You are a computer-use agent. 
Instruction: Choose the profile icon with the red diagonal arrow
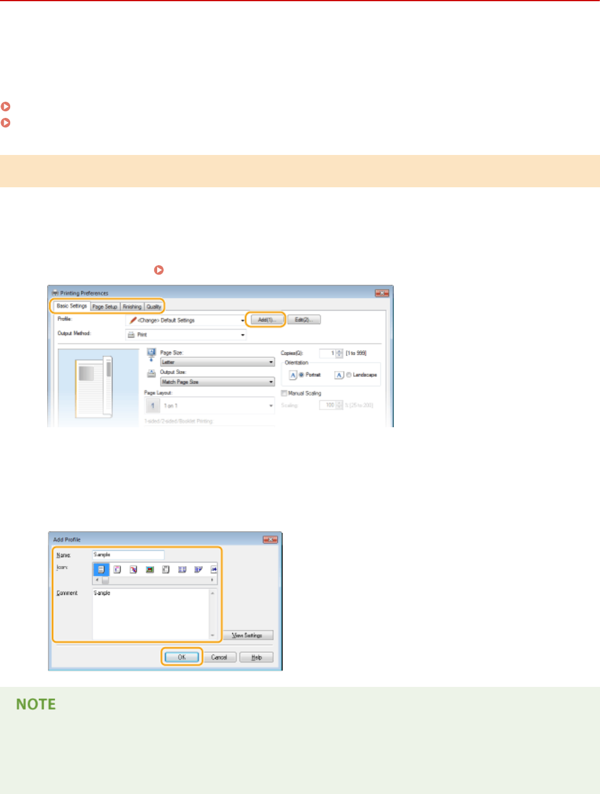pyautogui.click(x=133, y=570)
